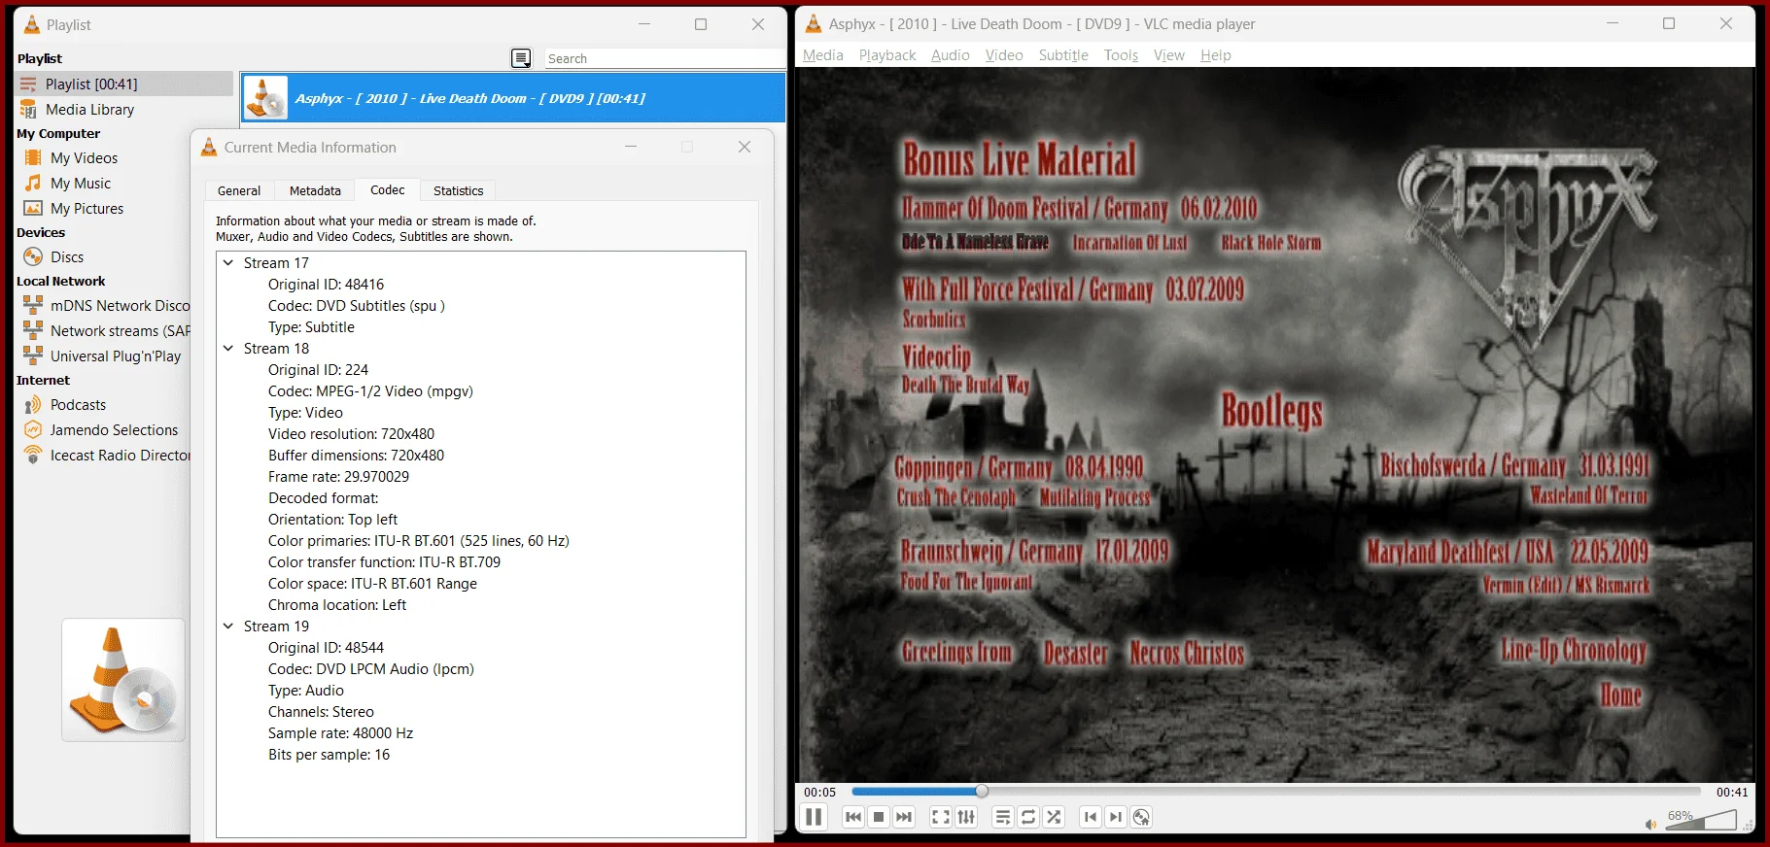This screenshot has height=847, width=1770.
Task: Open the Tools menu
Action: [1121, 55]
